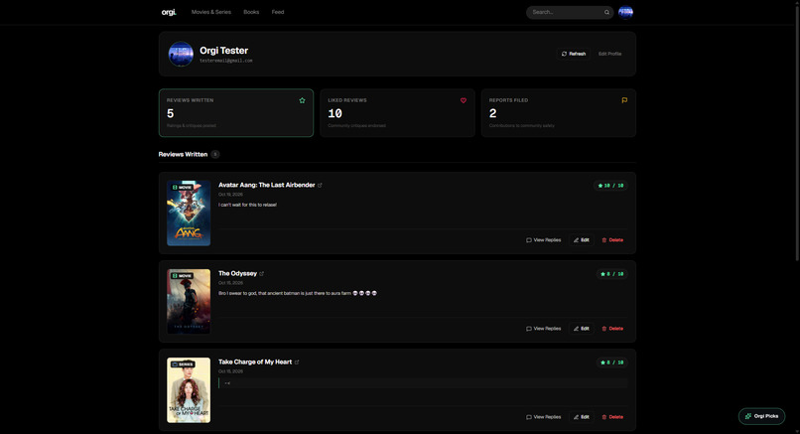Image resolution: width=800 pixels, height=434 pixels.
Task: Open Take Charge of My Heart title
Action: [255, 362]
